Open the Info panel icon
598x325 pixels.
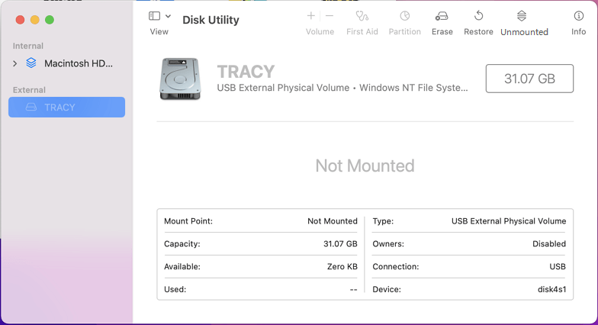pos(578,16)
